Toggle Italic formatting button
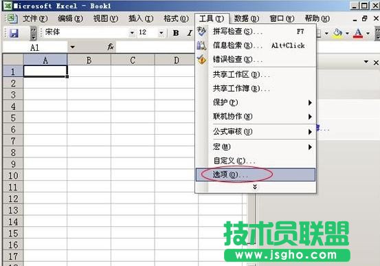This screenshot has height=266, width=380. point(190,33)
